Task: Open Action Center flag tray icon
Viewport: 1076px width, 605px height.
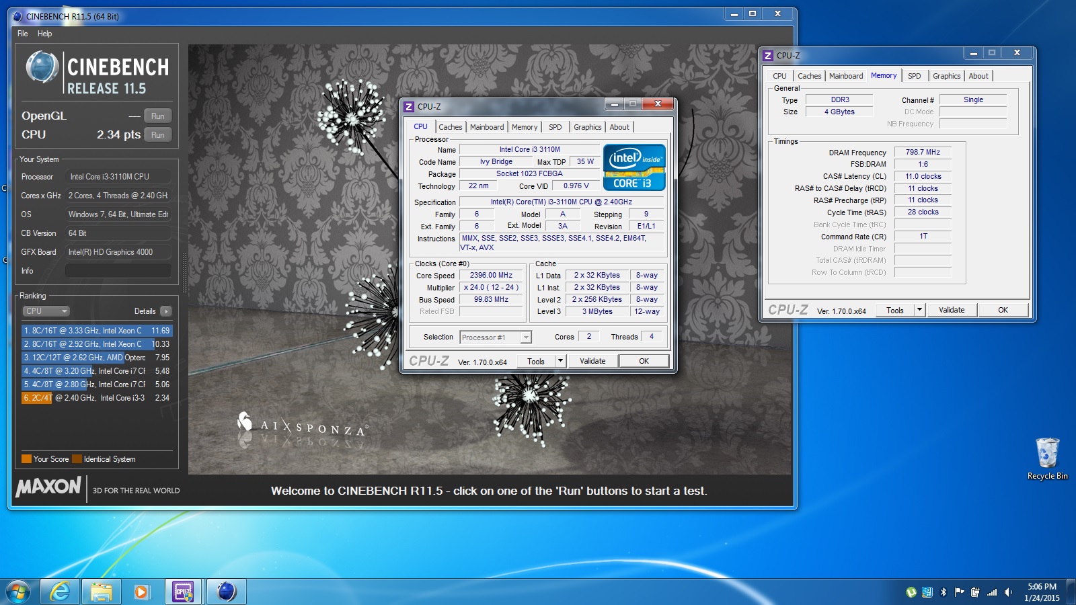Action: (960, 592)
